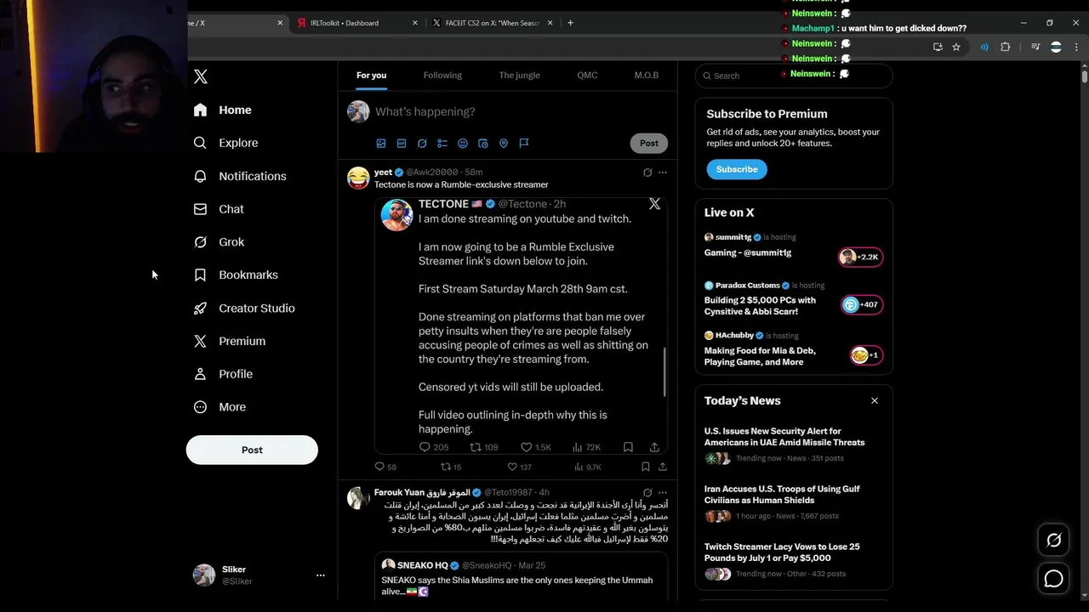This screenshot has width=1089, height=612.
Task: Click the Search field on X
Action: click(x=793, y=76)
